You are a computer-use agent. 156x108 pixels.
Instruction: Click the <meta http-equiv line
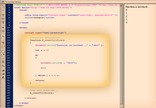coord(71,15)
